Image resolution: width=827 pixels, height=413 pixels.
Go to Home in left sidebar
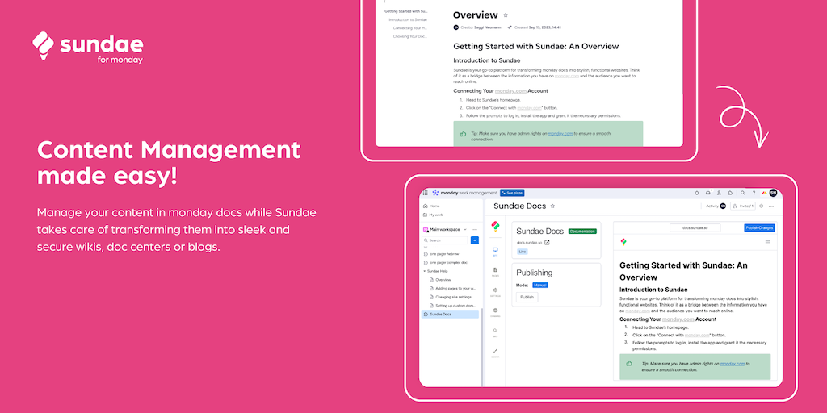pyautogui.click(x=431, y=206)
